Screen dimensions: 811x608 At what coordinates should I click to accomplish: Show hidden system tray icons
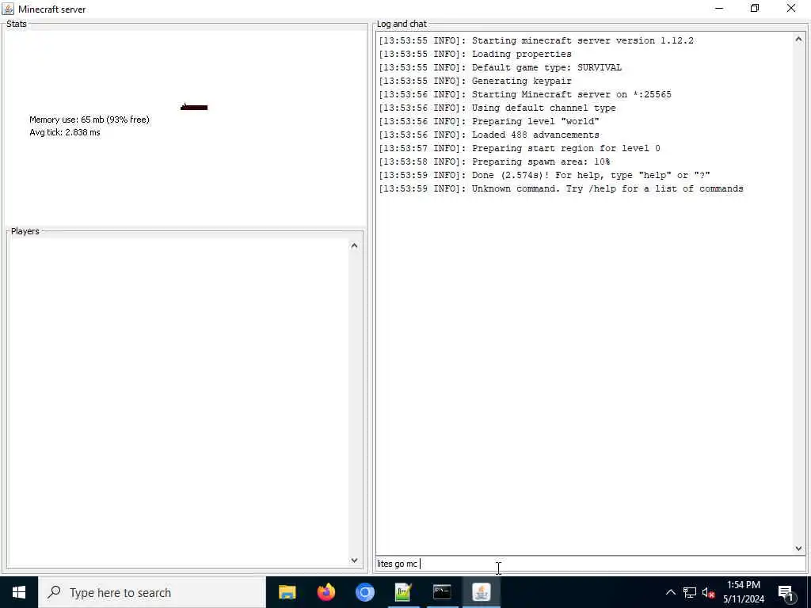[670, 592]
